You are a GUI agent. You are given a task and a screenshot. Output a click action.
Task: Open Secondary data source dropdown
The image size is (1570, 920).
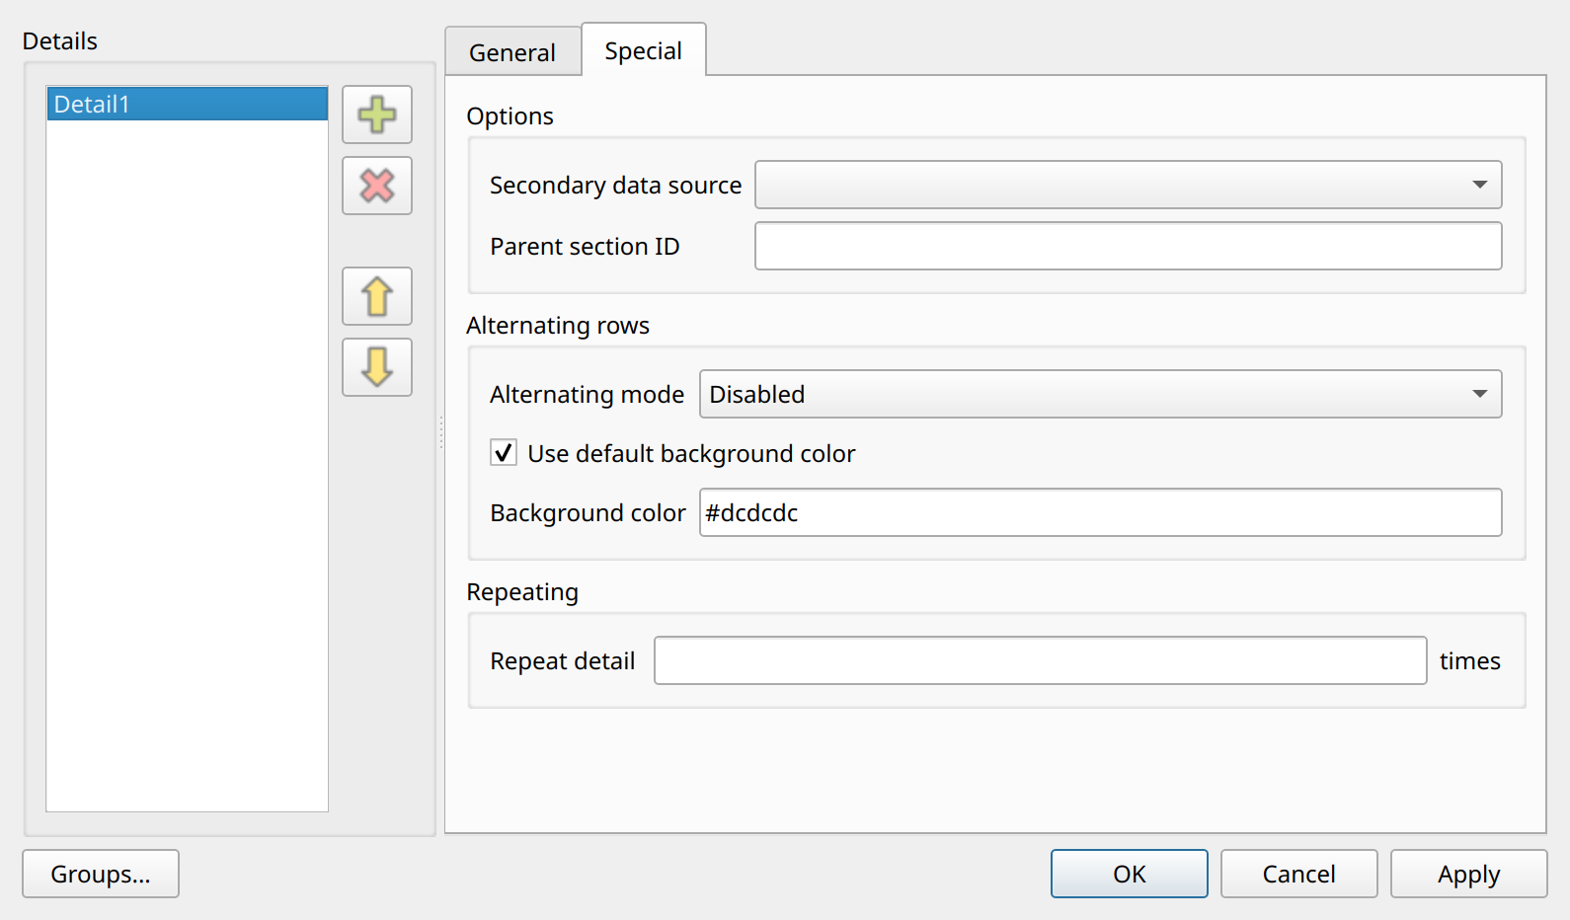(x=1129, y=185)
